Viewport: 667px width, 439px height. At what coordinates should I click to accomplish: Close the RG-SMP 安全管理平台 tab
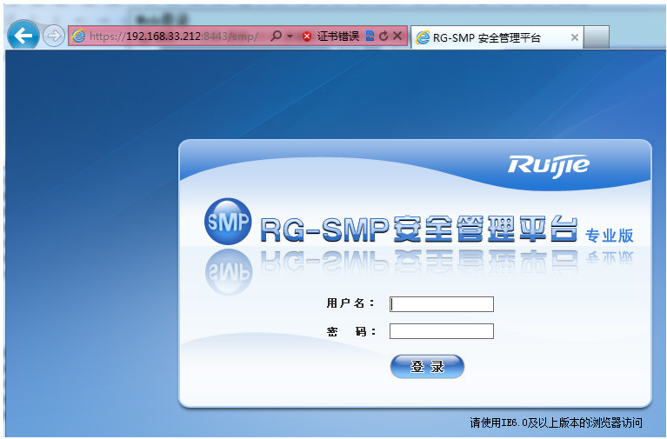574,37
